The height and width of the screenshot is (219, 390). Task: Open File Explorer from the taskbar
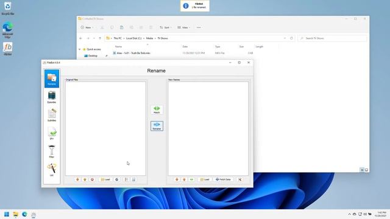pos(16,214)
